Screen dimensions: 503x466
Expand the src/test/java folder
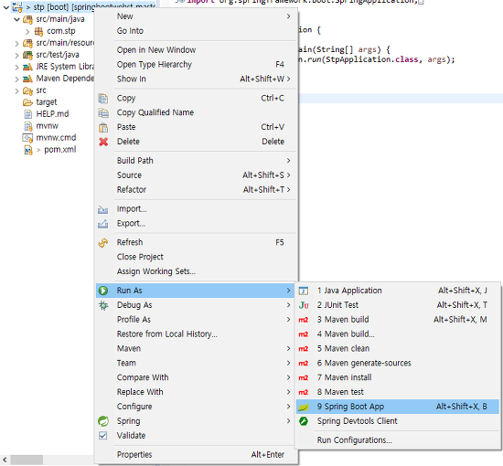16,55
